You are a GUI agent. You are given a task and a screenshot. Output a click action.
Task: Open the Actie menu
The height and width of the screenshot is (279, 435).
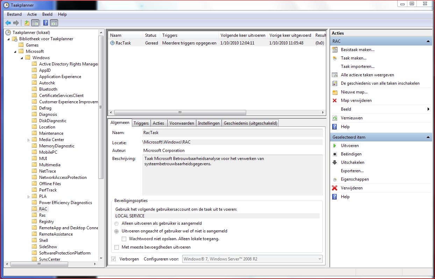(x=32, y=14)
